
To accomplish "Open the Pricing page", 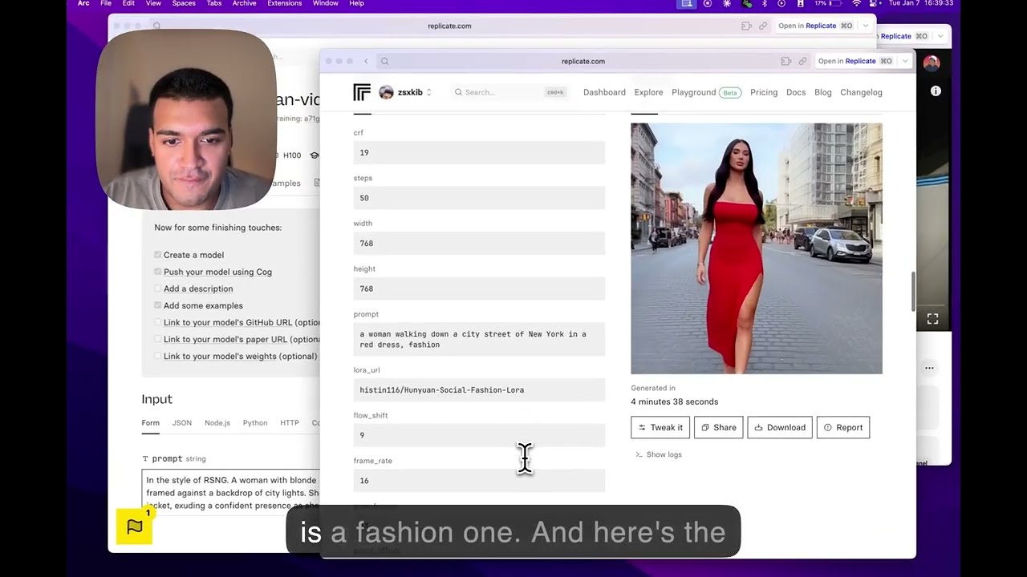I will point(764,92).
